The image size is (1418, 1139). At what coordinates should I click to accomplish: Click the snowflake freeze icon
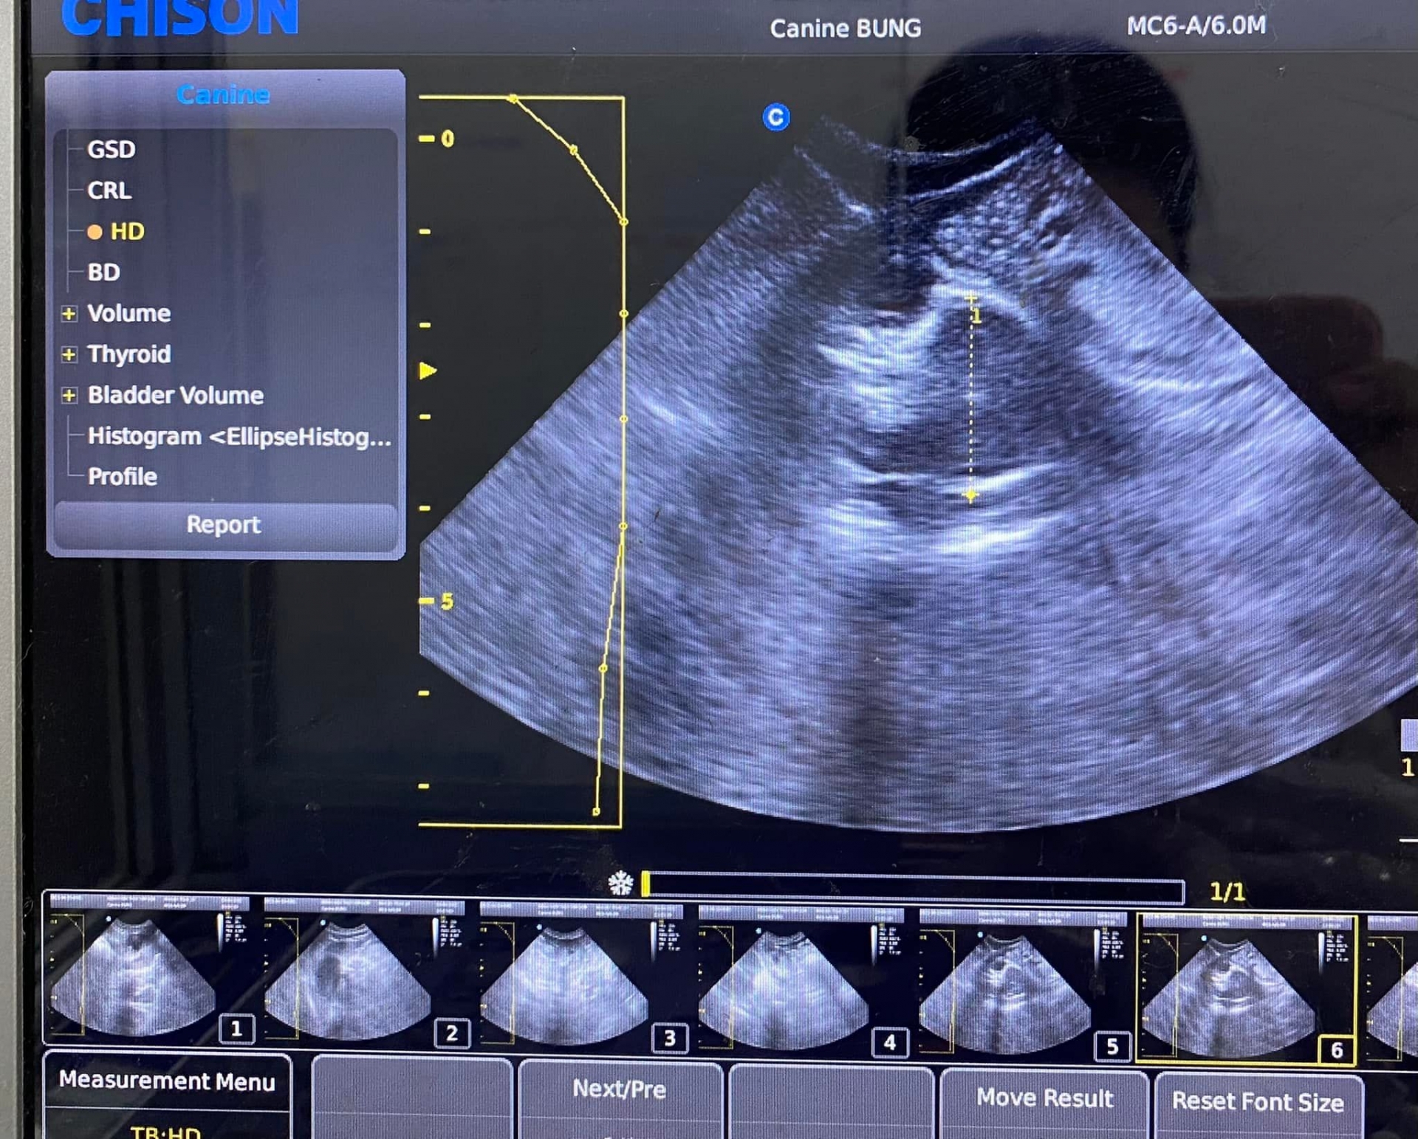pyautogui.click(x=620, y=883)
